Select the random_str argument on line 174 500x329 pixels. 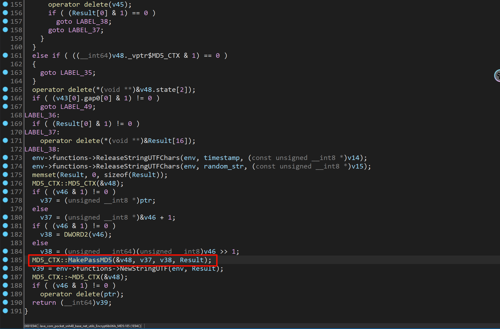tap(224, 166)
